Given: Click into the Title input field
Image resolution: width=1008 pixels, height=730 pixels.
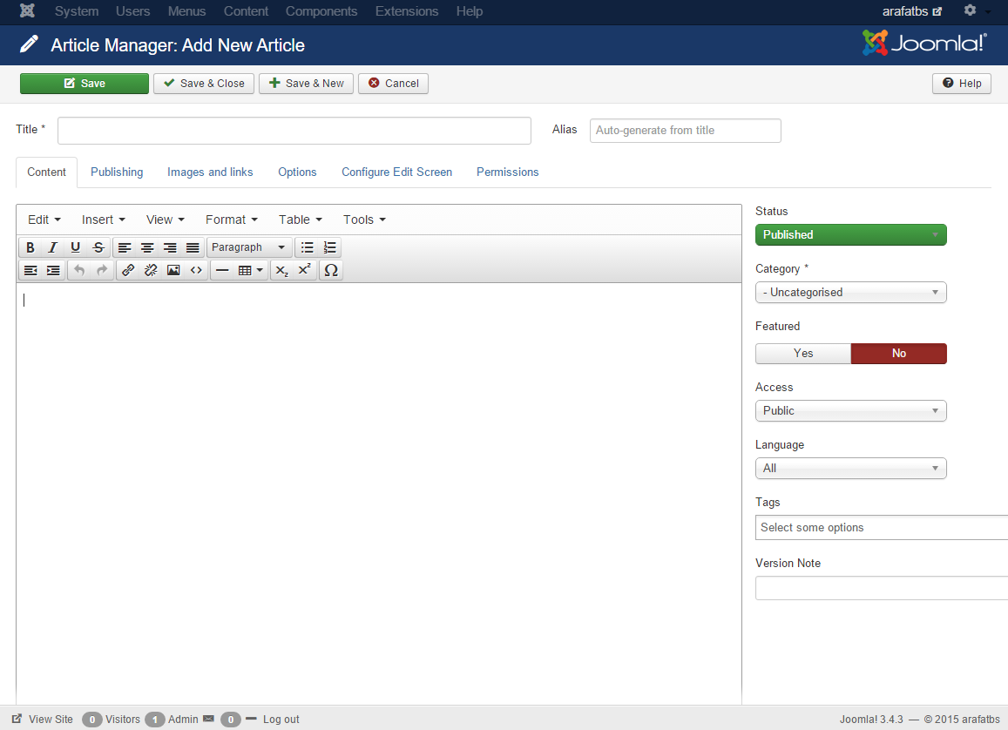Looking at the screenshot, I should (x=294, y=131).
